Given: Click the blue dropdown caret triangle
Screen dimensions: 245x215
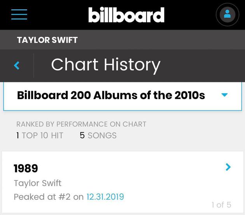Looking at the screenshot, I should (224, 95).
